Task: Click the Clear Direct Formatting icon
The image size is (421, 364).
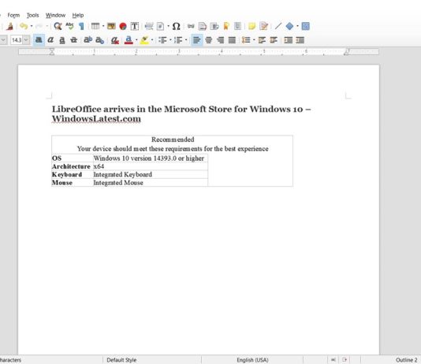Action: pyautogui.click(x=115, y=40)
